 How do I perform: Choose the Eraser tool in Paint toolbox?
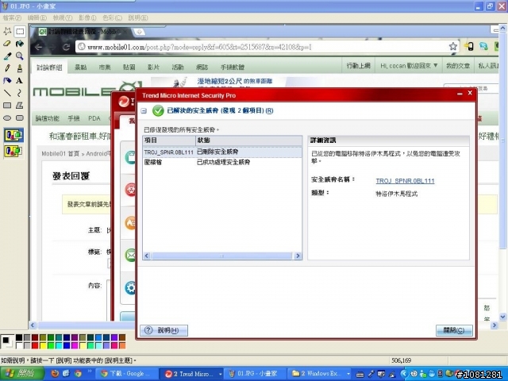[x=7, y=44]
